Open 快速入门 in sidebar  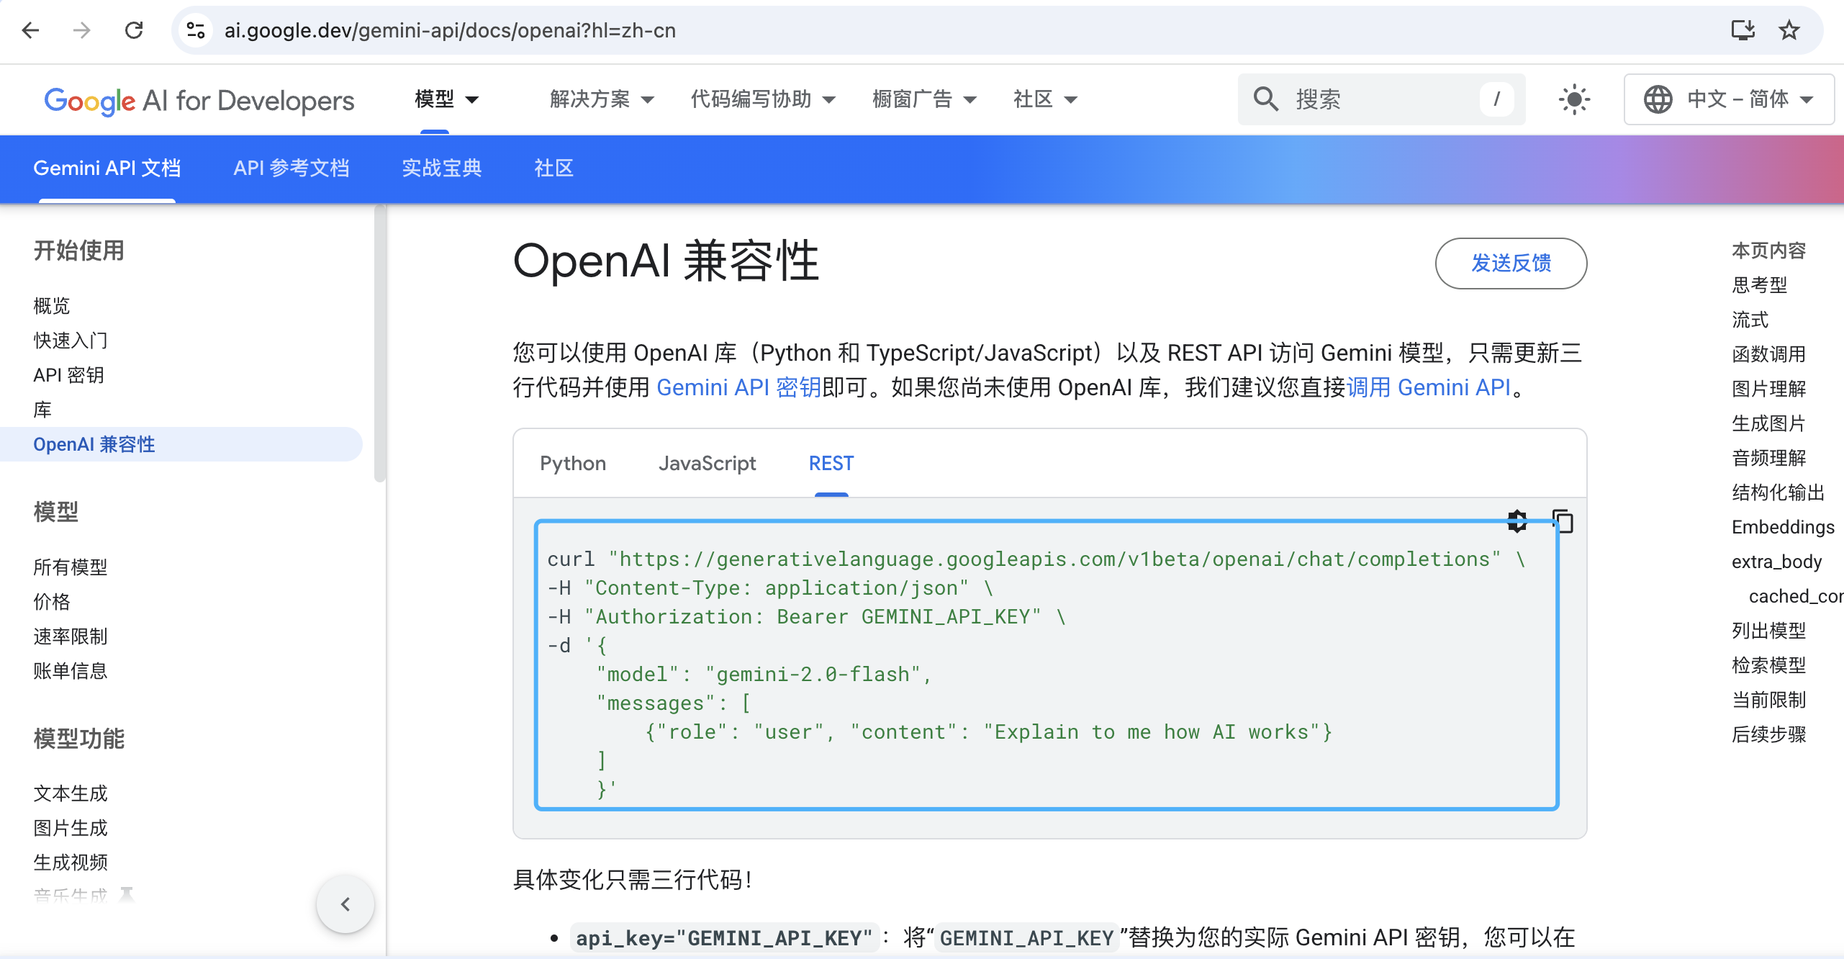pyautogui.click(x=71, y=341)
